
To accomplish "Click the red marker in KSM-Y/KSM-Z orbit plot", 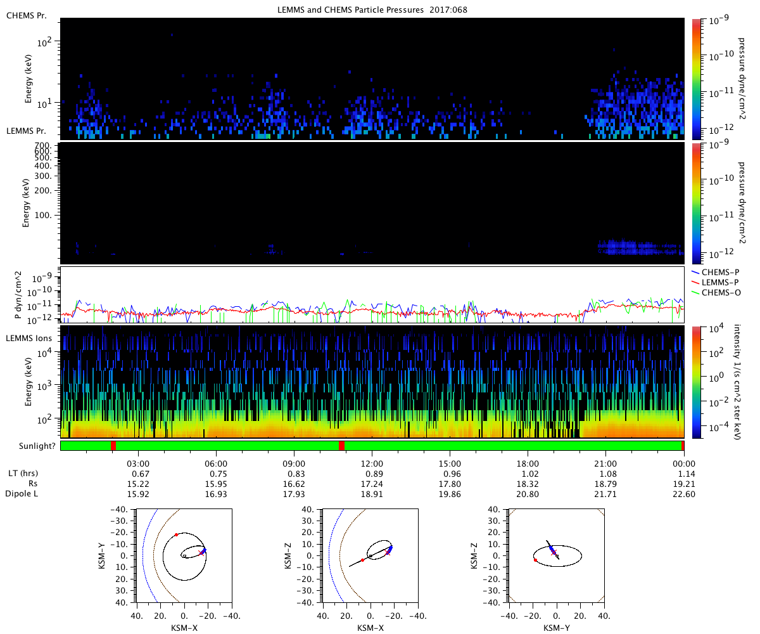I will [x=536, y=560].
